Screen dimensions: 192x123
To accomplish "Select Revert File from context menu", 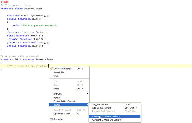I will point(69,73).
